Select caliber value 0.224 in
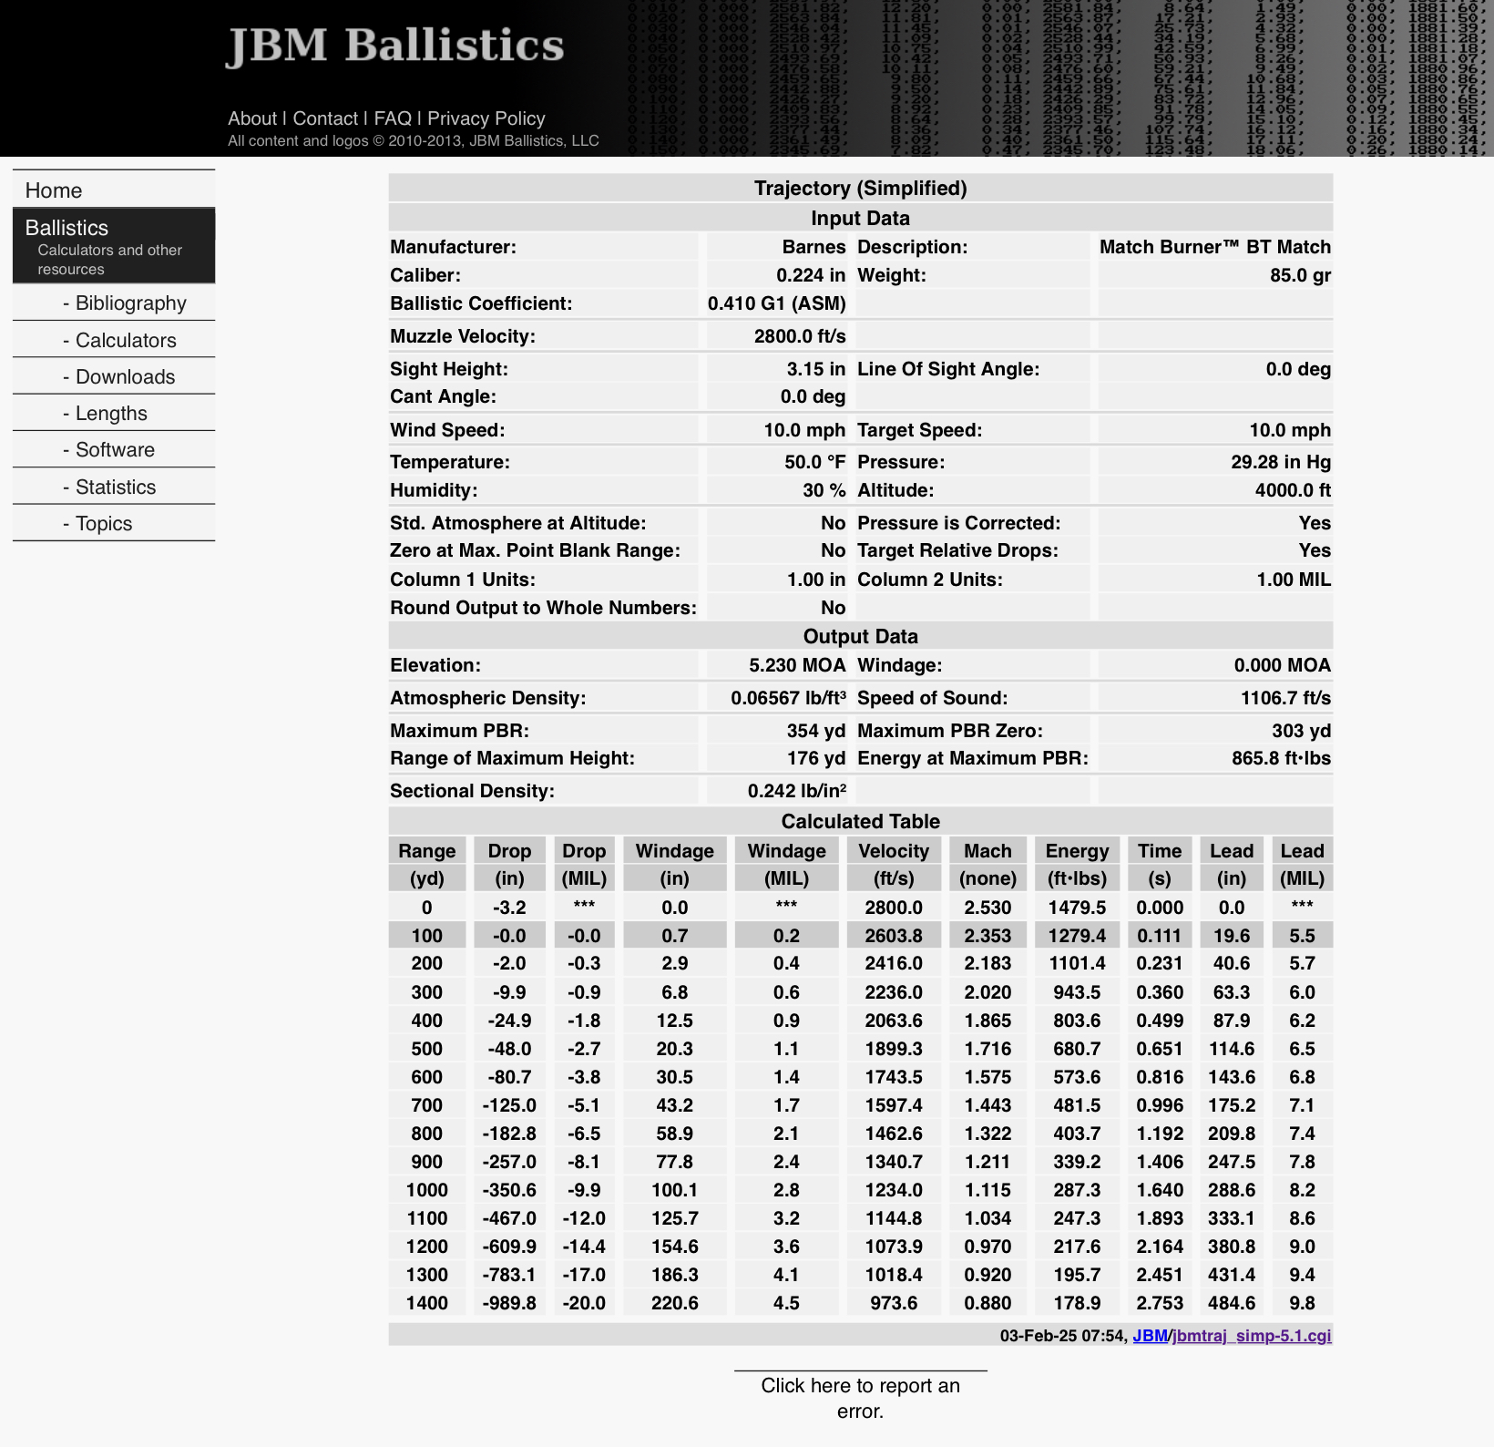The width and height of the screenshot is (1494, 1447). point(811,275)
